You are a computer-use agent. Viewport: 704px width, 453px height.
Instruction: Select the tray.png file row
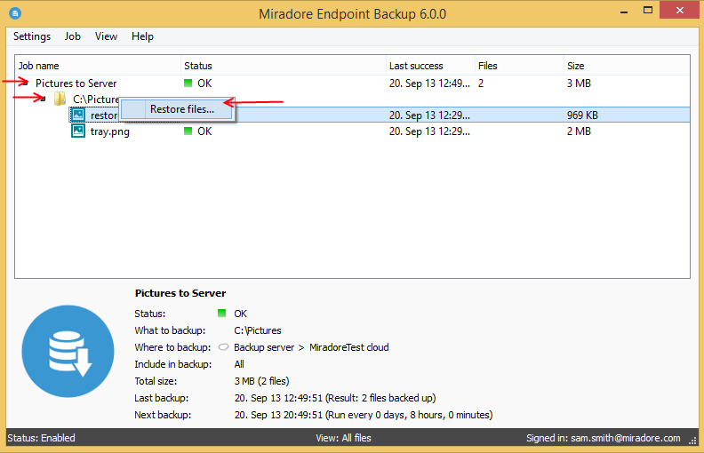coord(353,131)
